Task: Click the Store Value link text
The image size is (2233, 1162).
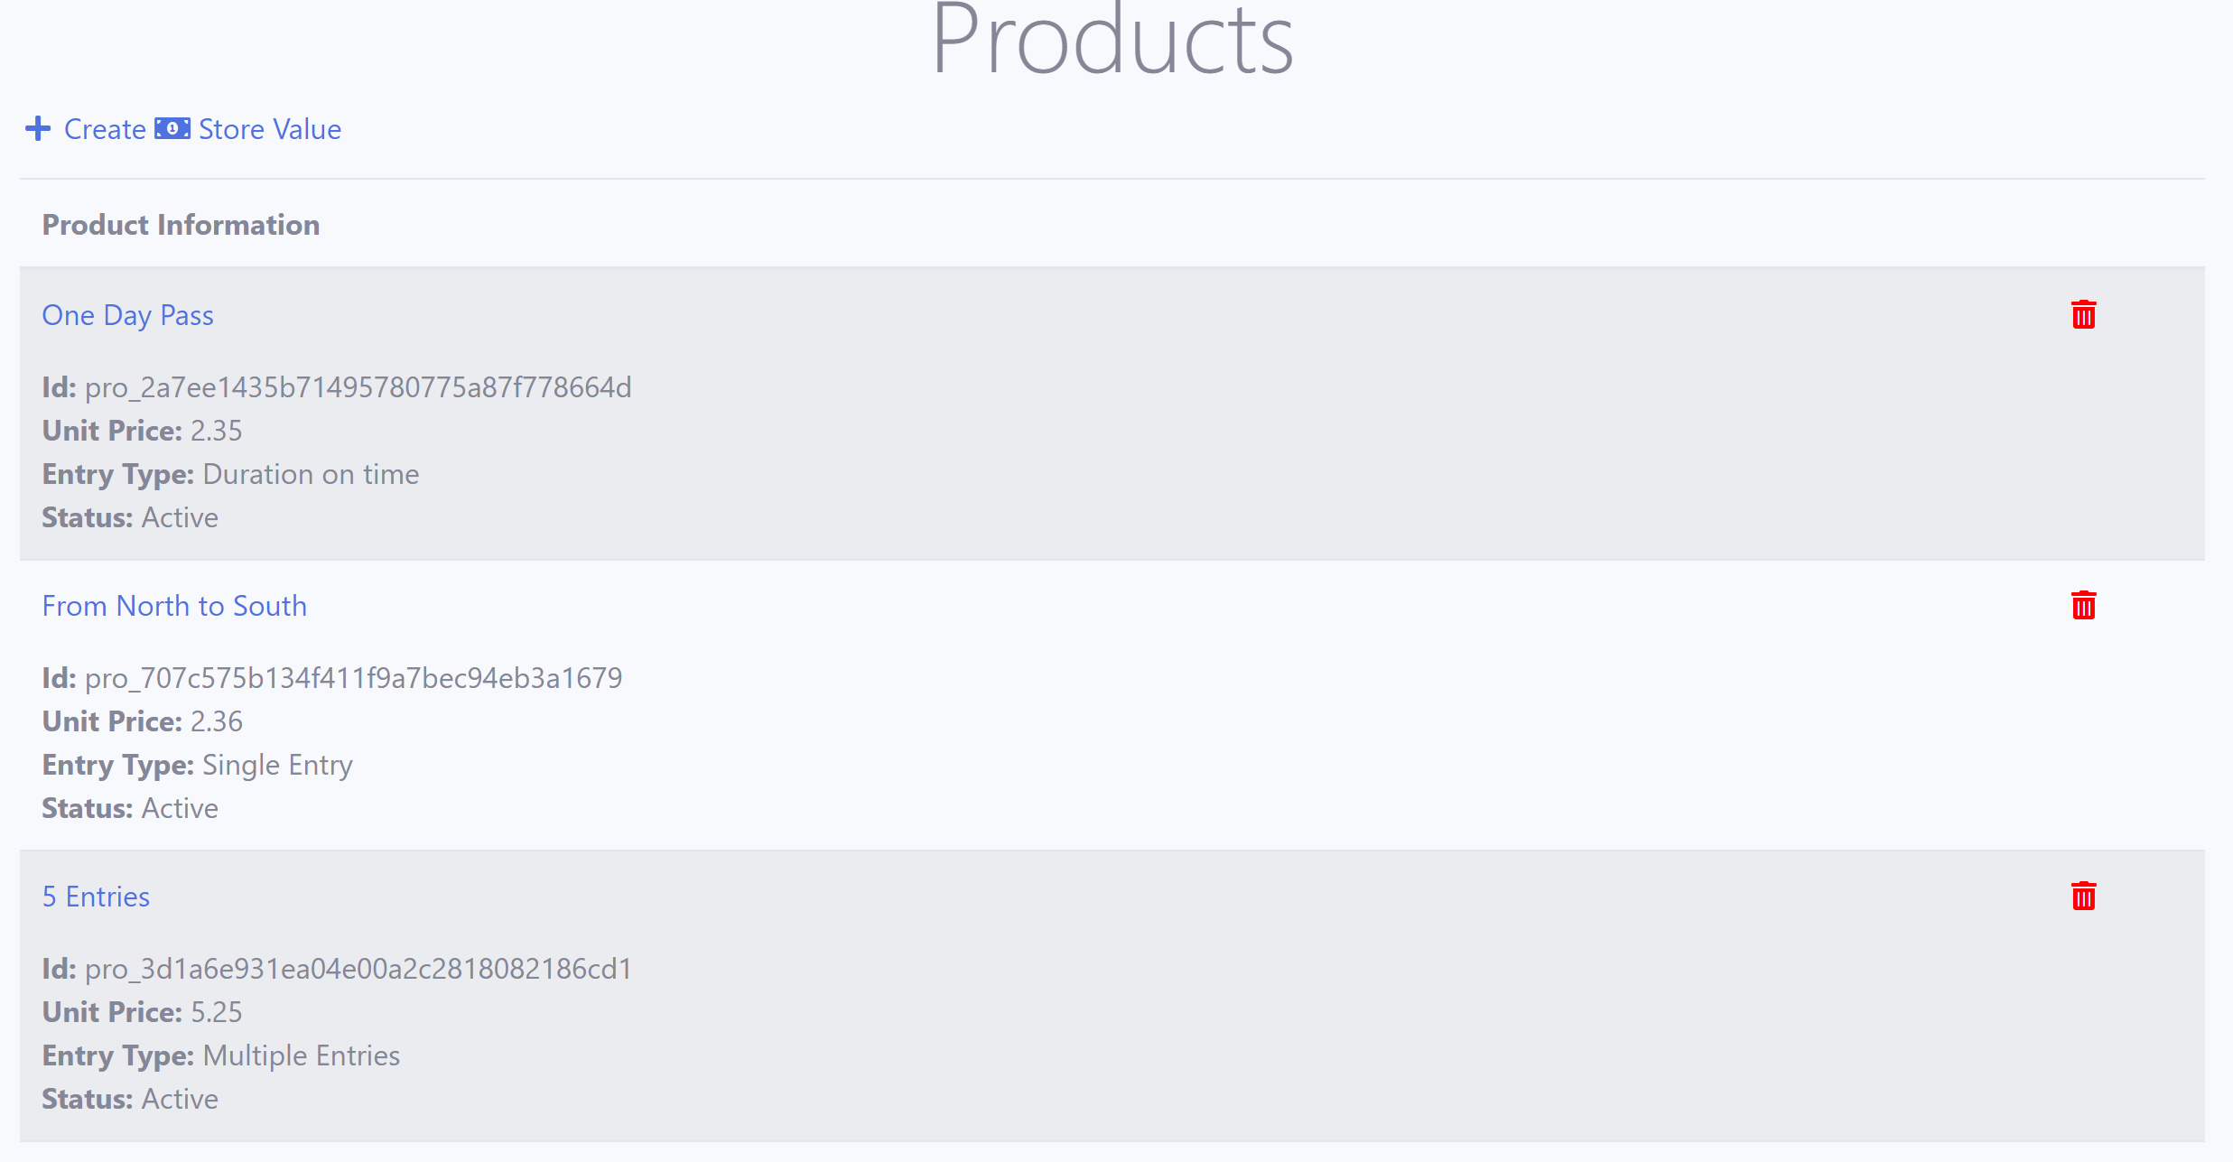Action: (270, 129)
